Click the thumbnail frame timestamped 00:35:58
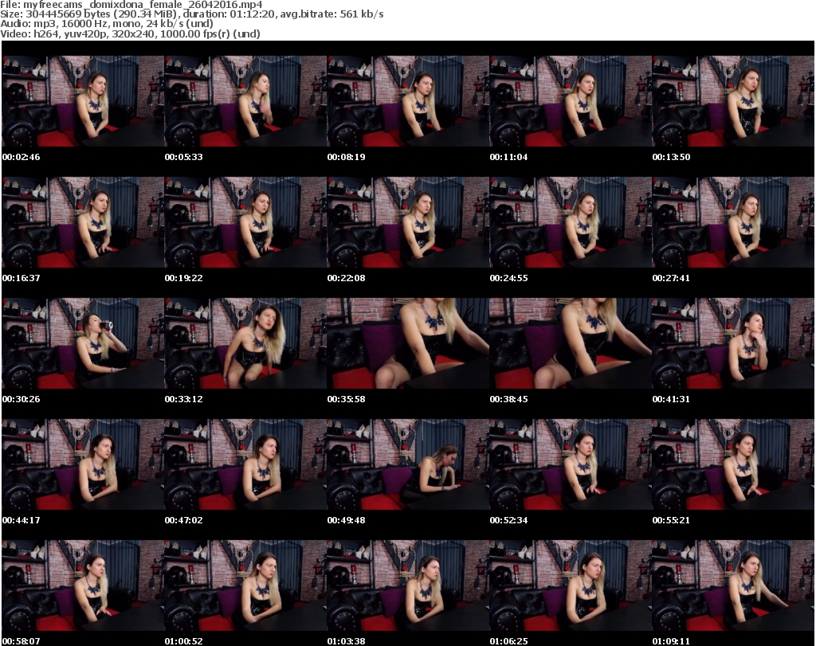This screenshot has width=816, height=646. coord(408,344)
